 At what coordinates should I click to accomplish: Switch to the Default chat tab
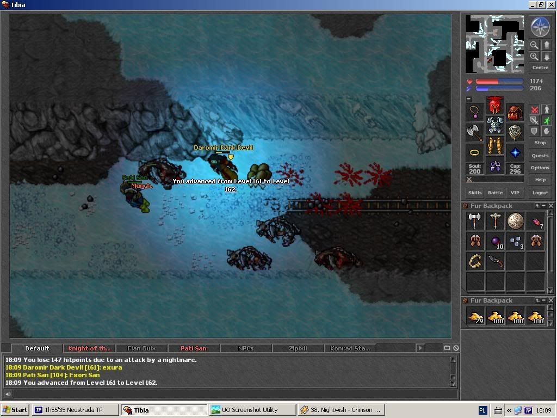tap(37, 348)
